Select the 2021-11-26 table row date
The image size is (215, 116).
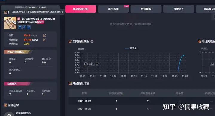pyautogui.click(x=85, y=109)
